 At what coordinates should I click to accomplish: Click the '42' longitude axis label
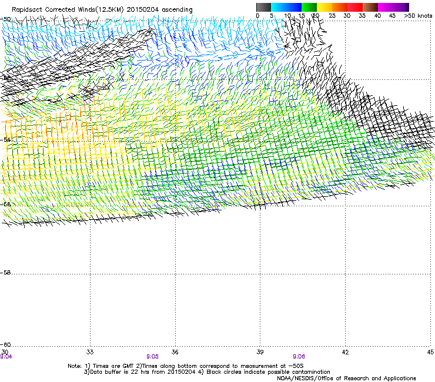pyautogui.click(x=345, y=352)
